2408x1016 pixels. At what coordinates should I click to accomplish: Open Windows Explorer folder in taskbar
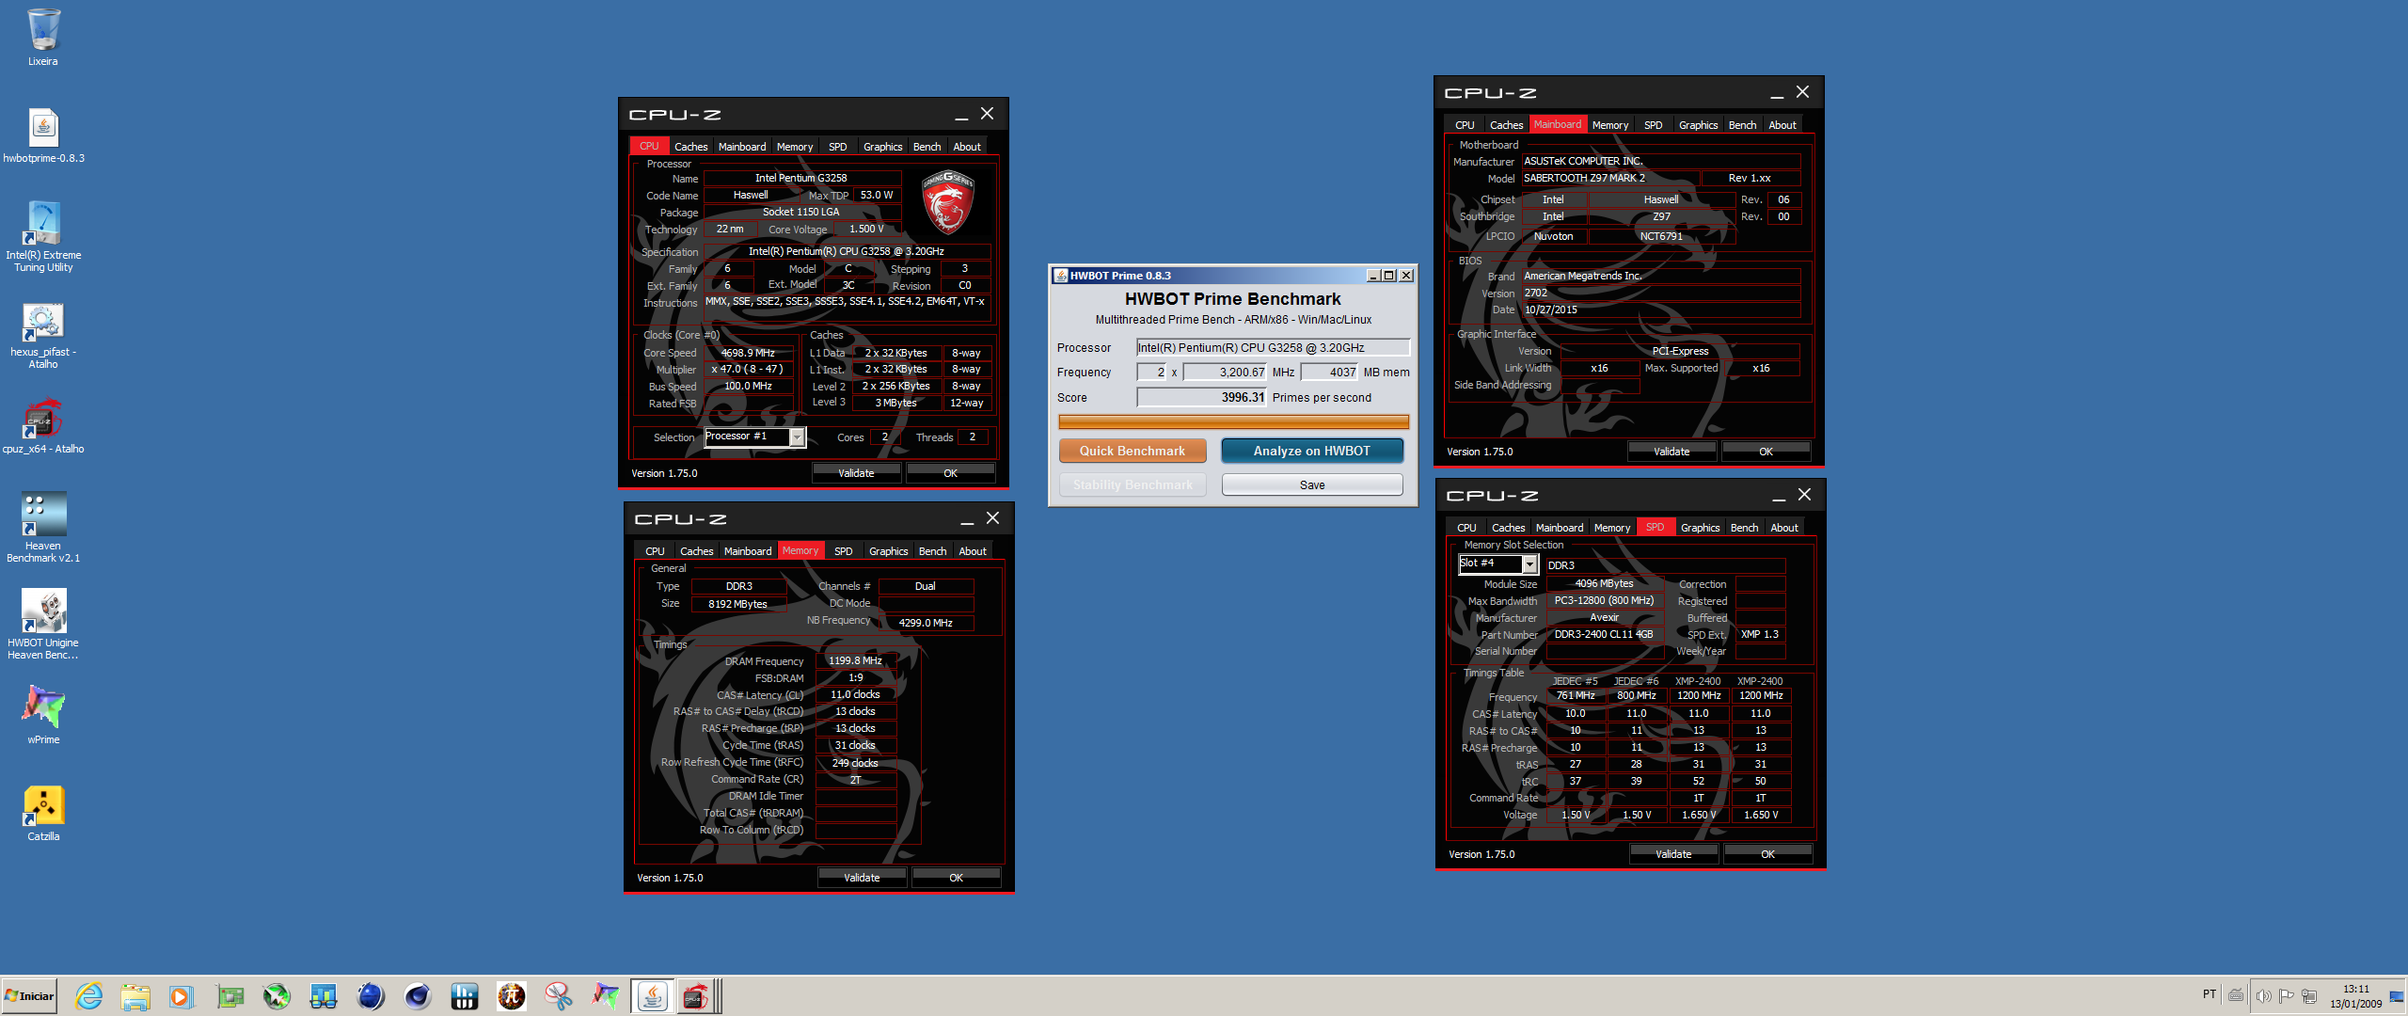tap(135, 996)
